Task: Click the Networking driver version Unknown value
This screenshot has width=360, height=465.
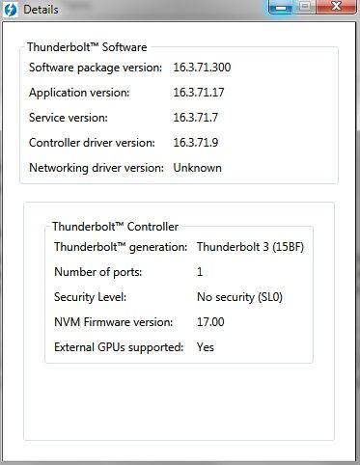Action: pos(198,168)
